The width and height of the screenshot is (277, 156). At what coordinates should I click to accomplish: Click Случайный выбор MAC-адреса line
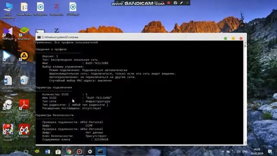[x=81, y=81]
